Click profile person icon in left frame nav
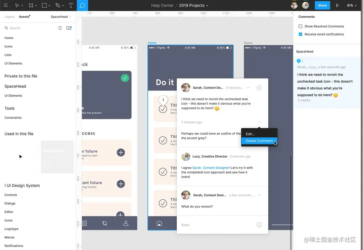Screen dimensions: 363x250 (x=126, y=223)
